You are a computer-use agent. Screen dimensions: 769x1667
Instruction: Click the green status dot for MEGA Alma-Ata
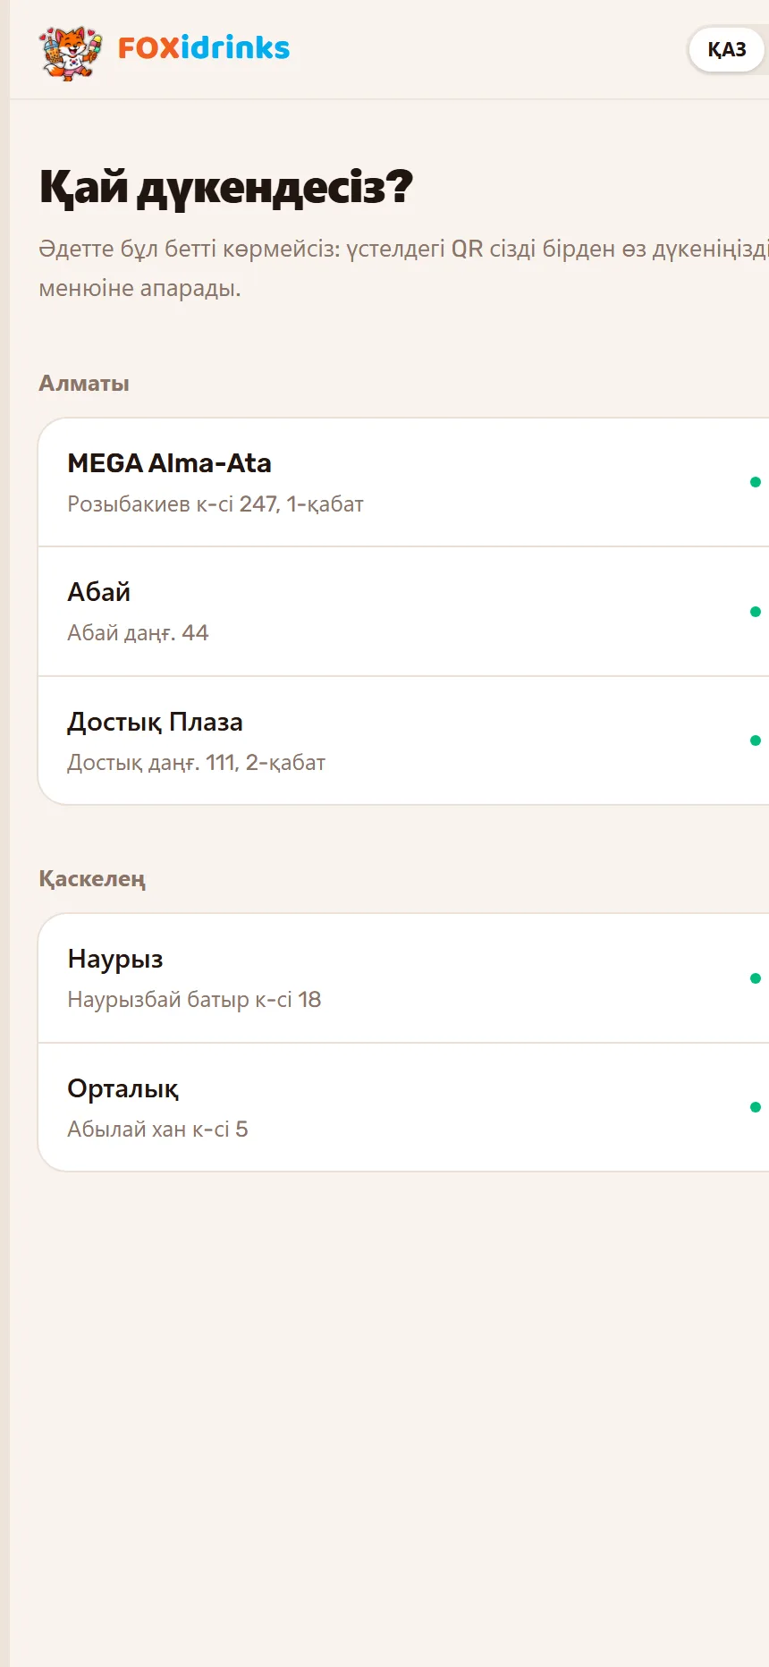click(x=756, y=482)
